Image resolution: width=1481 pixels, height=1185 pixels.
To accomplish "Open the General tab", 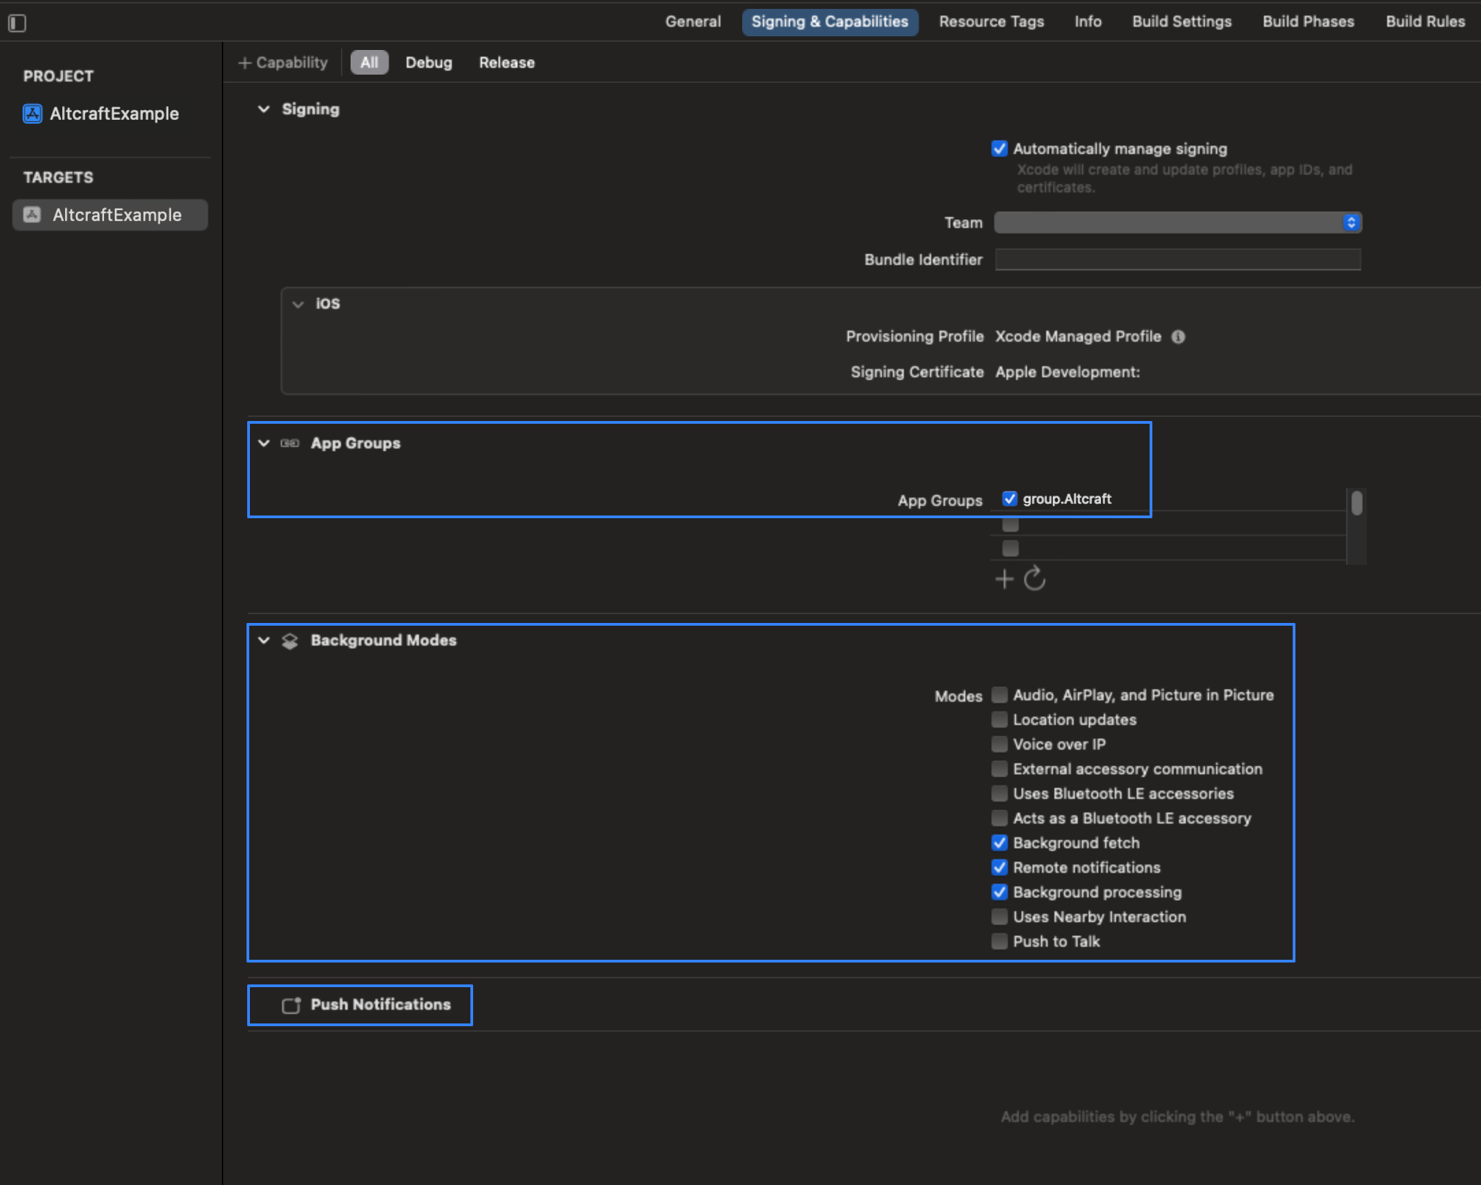I will 693,22.
